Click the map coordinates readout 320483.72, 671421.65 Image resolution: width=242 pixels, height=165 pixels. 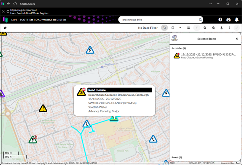[201, 163]
